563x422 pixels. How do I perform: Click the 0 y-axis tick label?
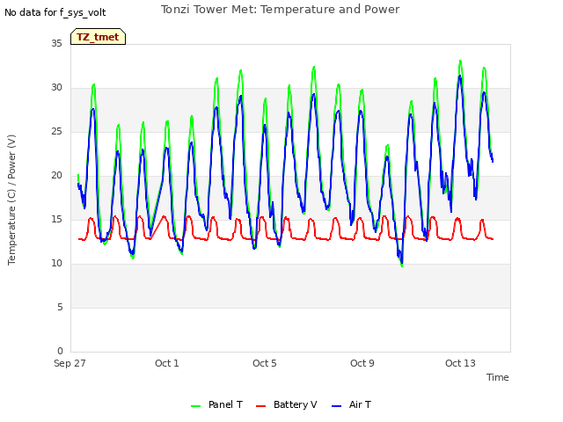(60, 351)
